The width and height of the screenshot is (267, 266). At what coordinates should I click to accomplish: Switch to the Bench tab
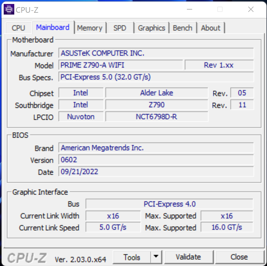click(183, 28)
